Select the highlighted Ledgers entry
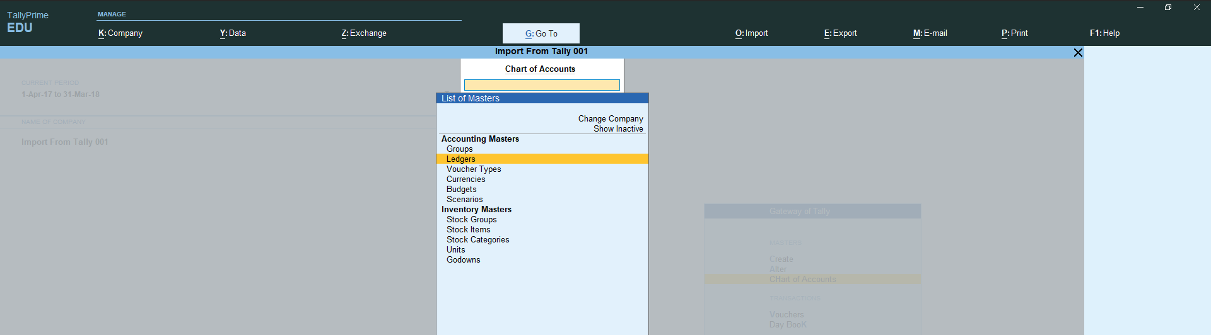Viewport: 1211px width, 335px height. 542,159
